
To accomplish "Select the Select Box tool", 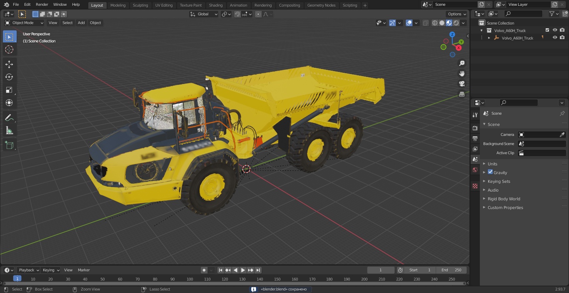I will pyautogui.click(x=9, y=37).
